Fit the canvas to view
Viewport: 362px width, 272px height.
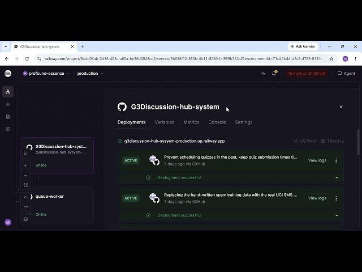[25, 185]
